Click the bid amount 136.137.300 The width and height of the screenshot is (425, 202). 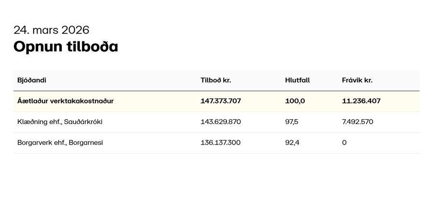pyautogui.click(x=221, y=142)
